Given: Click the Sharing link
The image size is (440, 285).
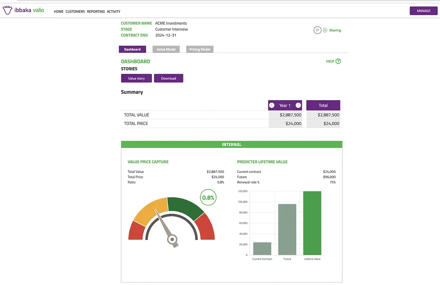Looking at the screenshot, I should click(335, 31).
